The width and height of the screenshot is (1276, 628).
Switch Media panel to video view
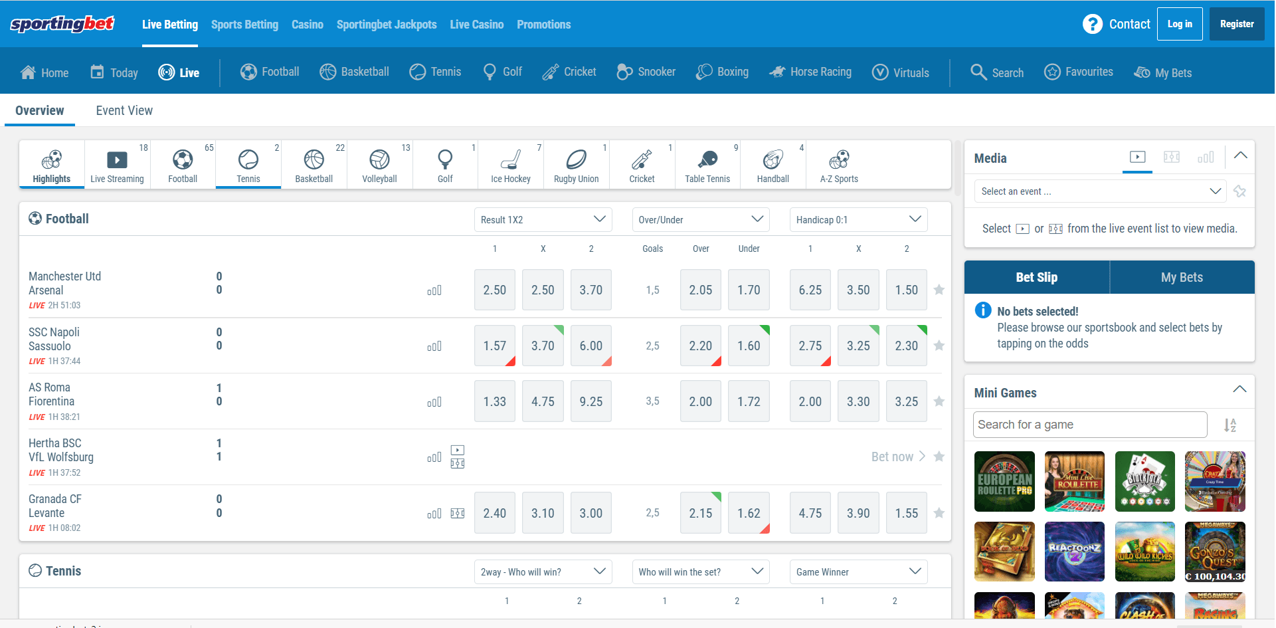(x=1137, y=157)
